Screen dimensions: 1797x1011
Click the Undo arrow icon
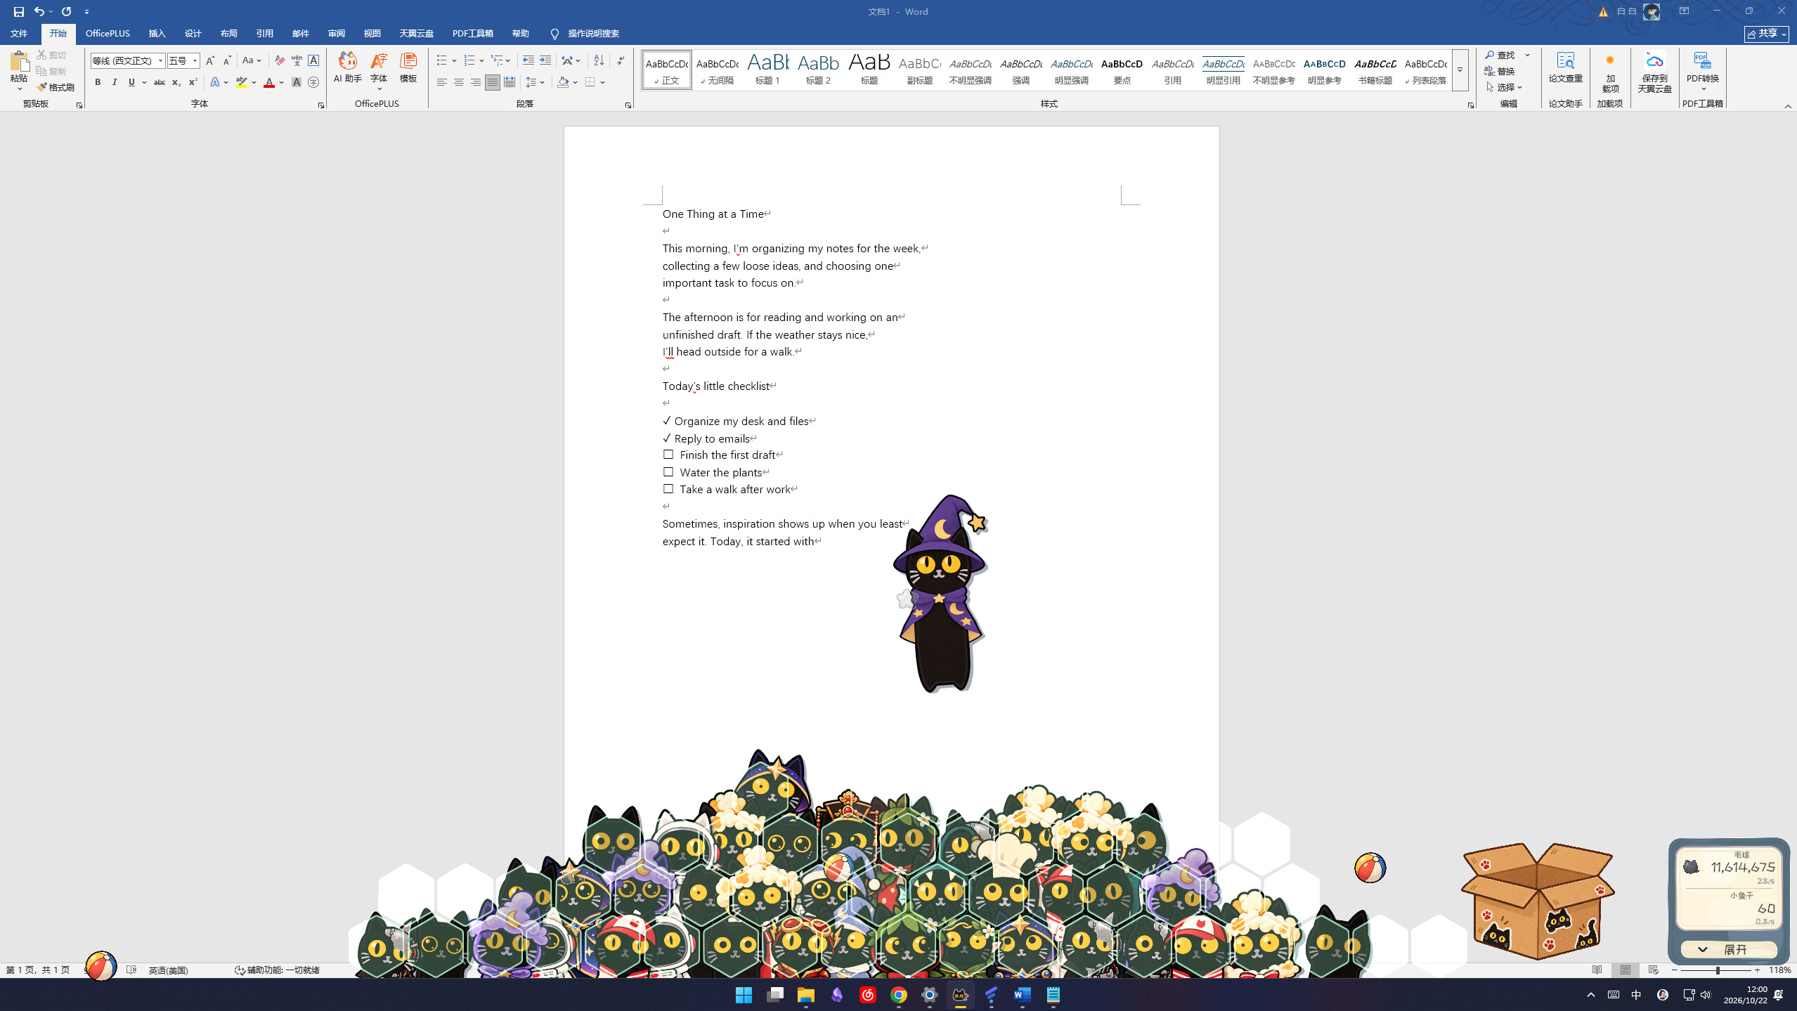pos(39,12)
